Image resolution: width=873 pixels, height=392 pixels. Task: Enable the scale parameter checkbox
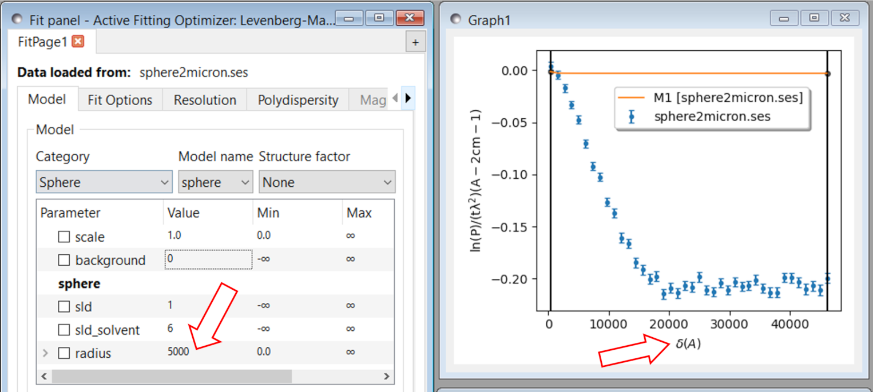pyautogui.click(x=64, y=237)
